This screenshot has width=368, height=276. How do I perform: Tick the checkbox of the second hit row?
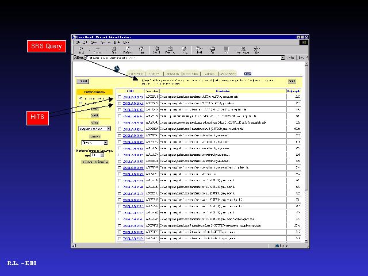point(119,103)
